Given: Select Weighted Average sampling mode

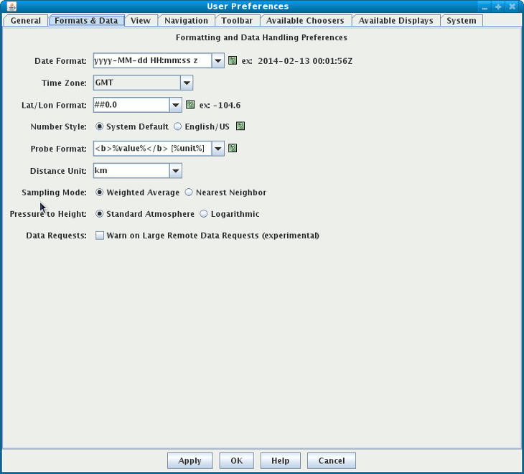Looking at the screenshot, I should (100, 192).
